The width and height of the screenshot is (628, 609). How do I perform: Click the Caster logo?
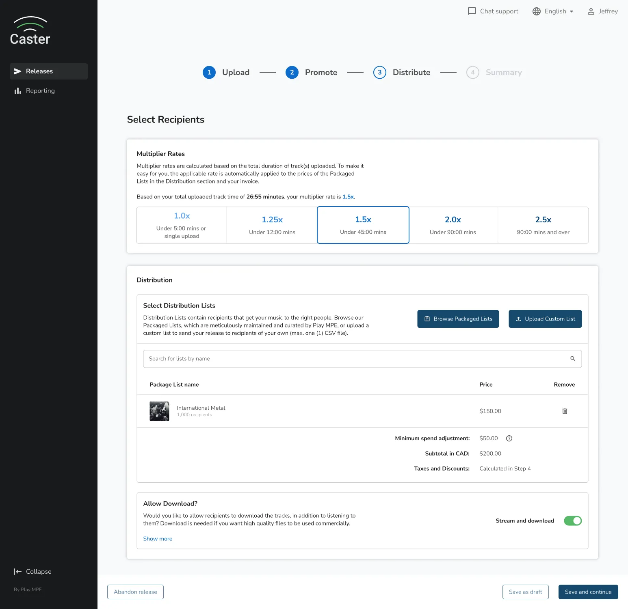point(30,32)
